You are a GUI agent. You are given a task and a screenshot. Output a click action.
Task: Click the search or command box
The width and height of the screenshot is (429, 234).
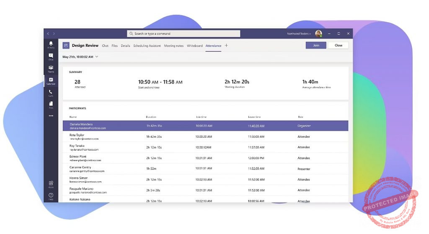(x=183, y=33)
